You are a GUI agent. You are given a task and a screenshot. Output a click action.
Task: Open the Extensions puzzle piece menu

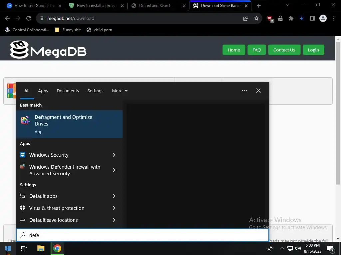[291, 19]
